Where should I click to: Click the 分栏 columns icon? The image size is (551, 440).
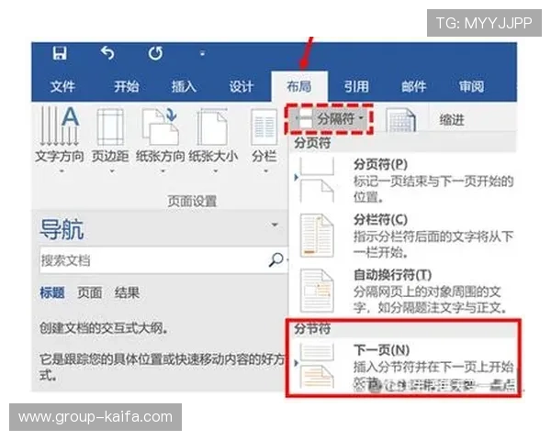[x=264, y=127]
